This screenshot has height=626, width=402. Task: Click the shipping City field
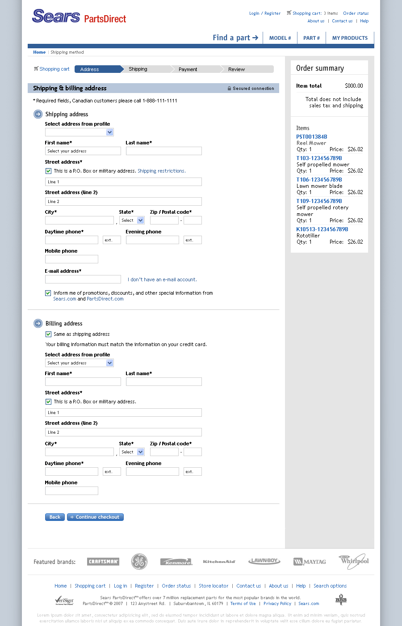tap(80, 220)
